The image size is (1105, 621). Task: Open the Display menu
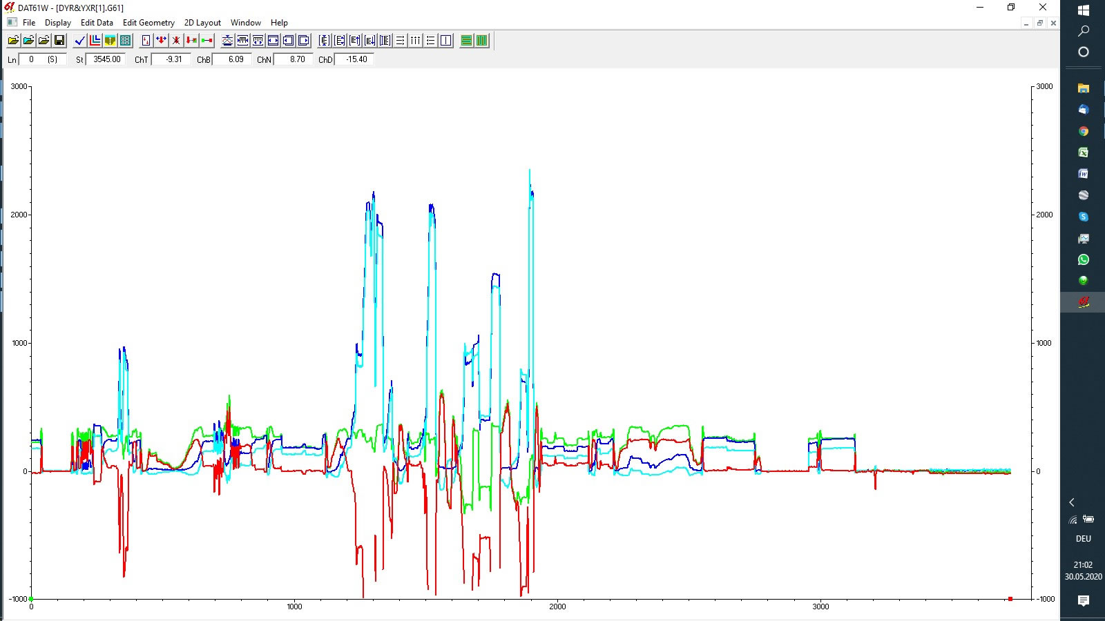[58, 23]
